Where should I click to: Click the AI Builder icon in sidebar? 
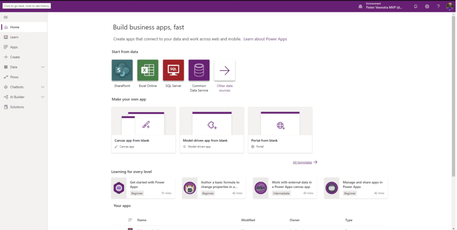click(x=6, y=97)
